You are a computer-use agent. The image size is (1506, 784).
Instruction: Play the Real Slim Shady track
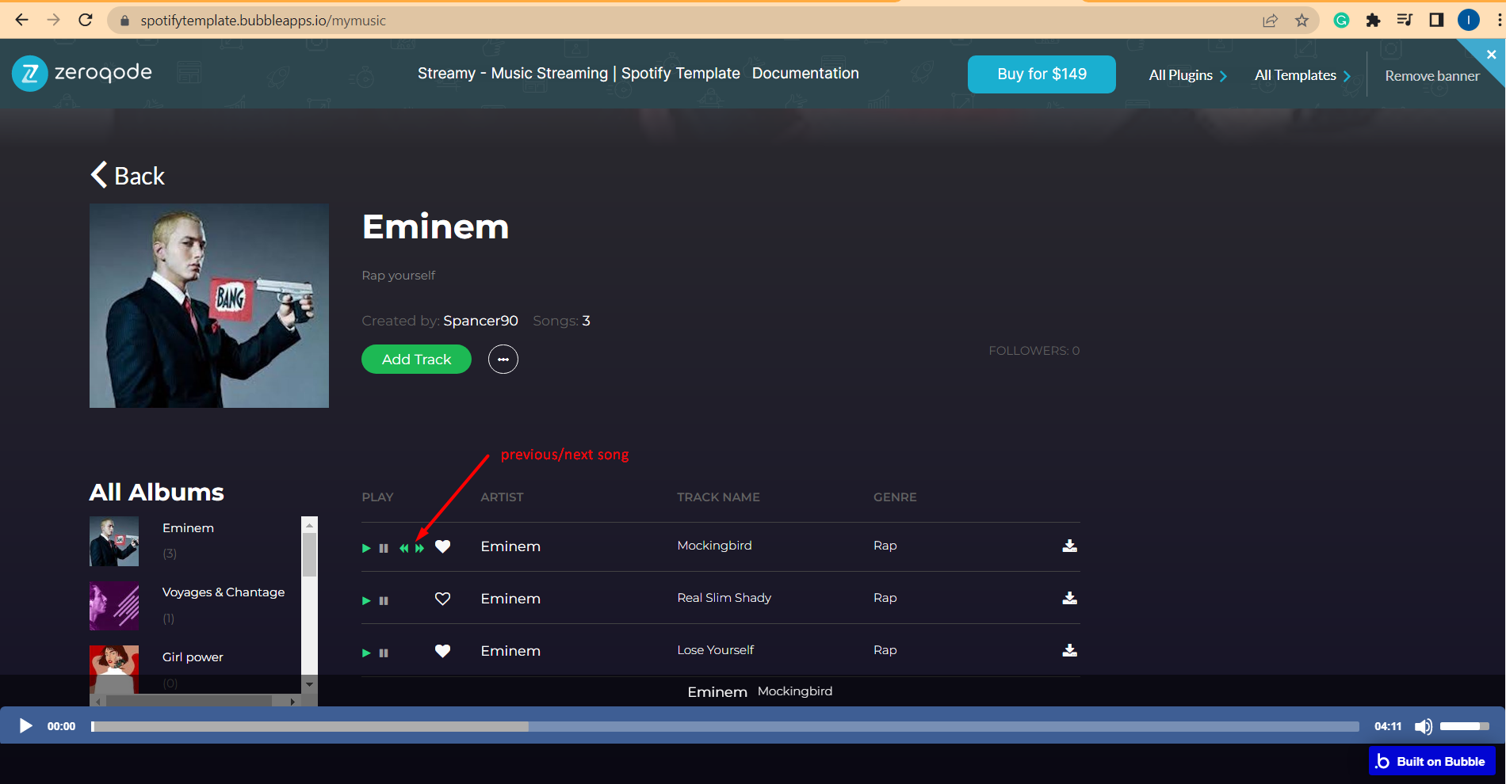click(x=366, y=600)
